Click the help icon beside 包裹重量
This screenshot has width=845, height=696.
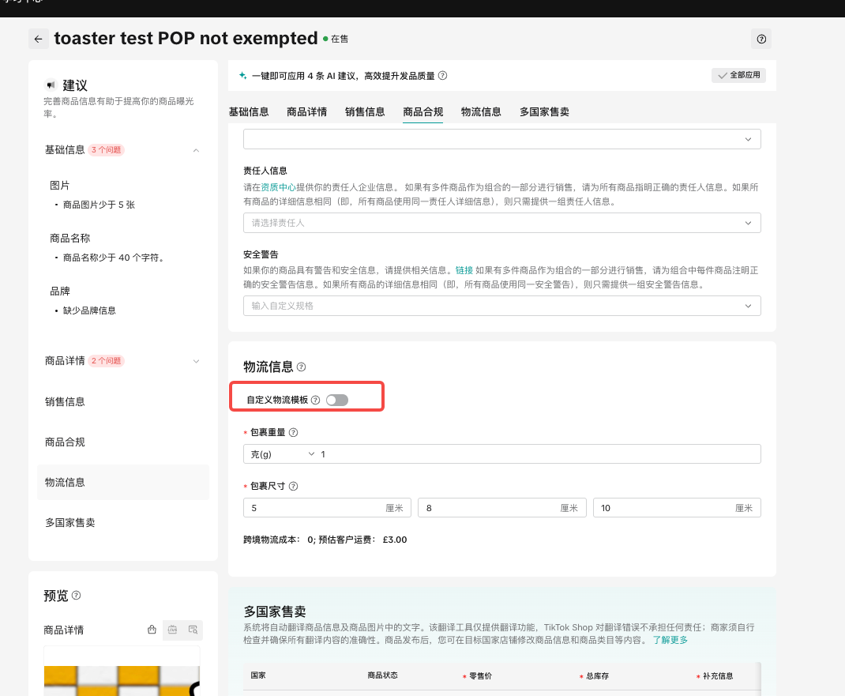pos(294,433)
